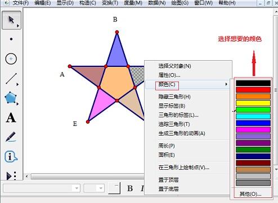Pick the light gray color swatch
This screenshot has height=203, width=278.
tap(253, 176)
